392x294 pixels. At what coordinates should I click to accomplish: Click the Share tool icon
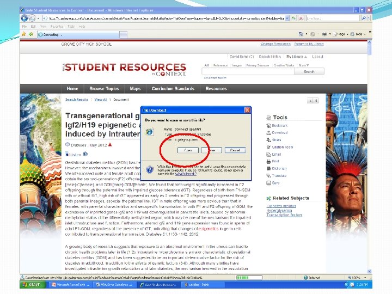pyautogui.click(x=269, y=140)
